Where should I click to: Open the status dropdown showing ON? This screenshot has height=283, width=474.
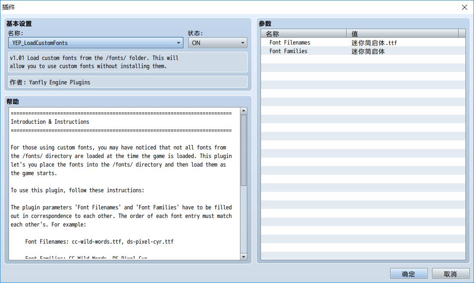tap(217, 43)
